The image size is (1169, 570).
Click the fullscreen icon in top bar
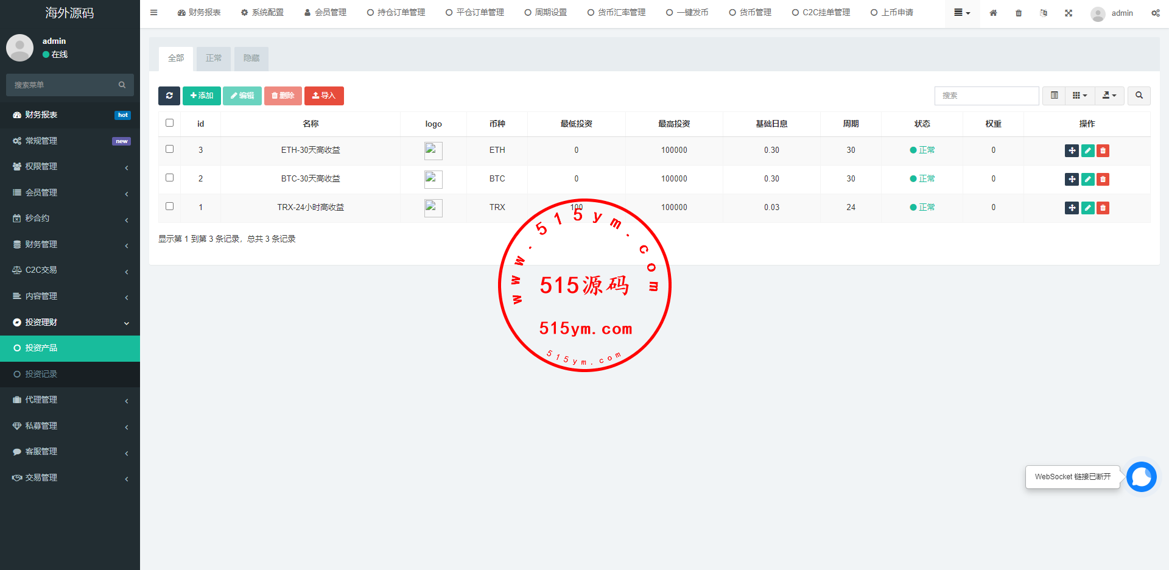pos(1069,13)
